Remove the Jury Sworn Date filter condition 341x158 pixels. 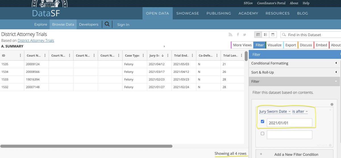(330, 110)
